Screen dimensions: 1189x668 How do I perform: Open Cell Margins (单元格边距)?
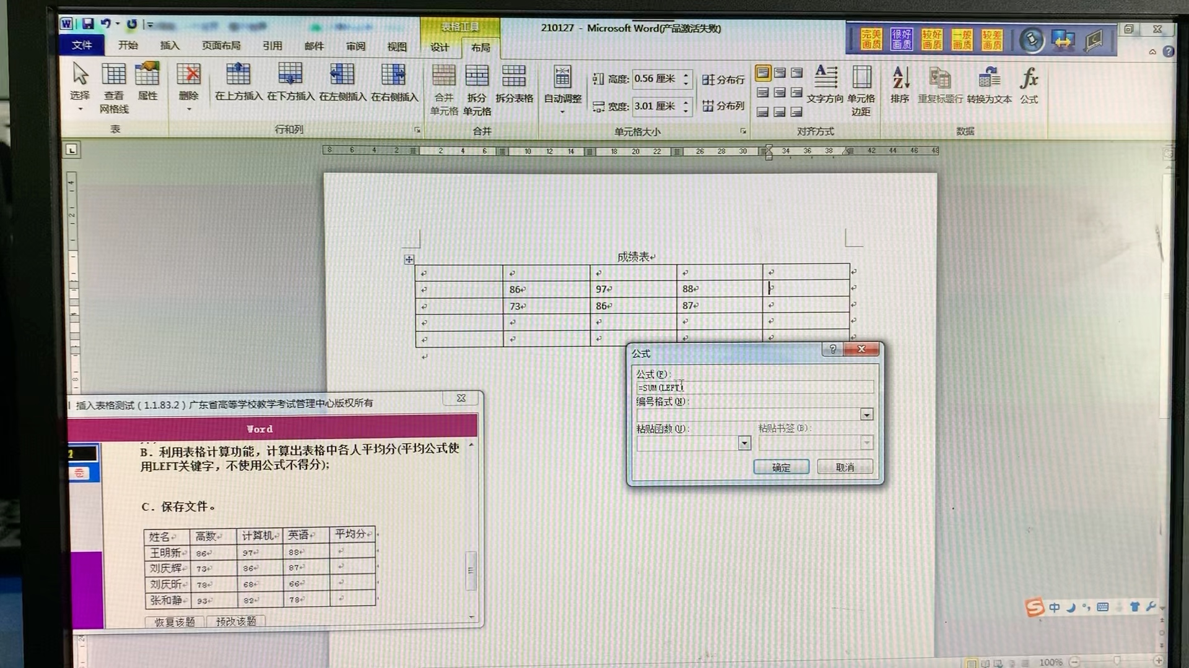pos(861,90)
